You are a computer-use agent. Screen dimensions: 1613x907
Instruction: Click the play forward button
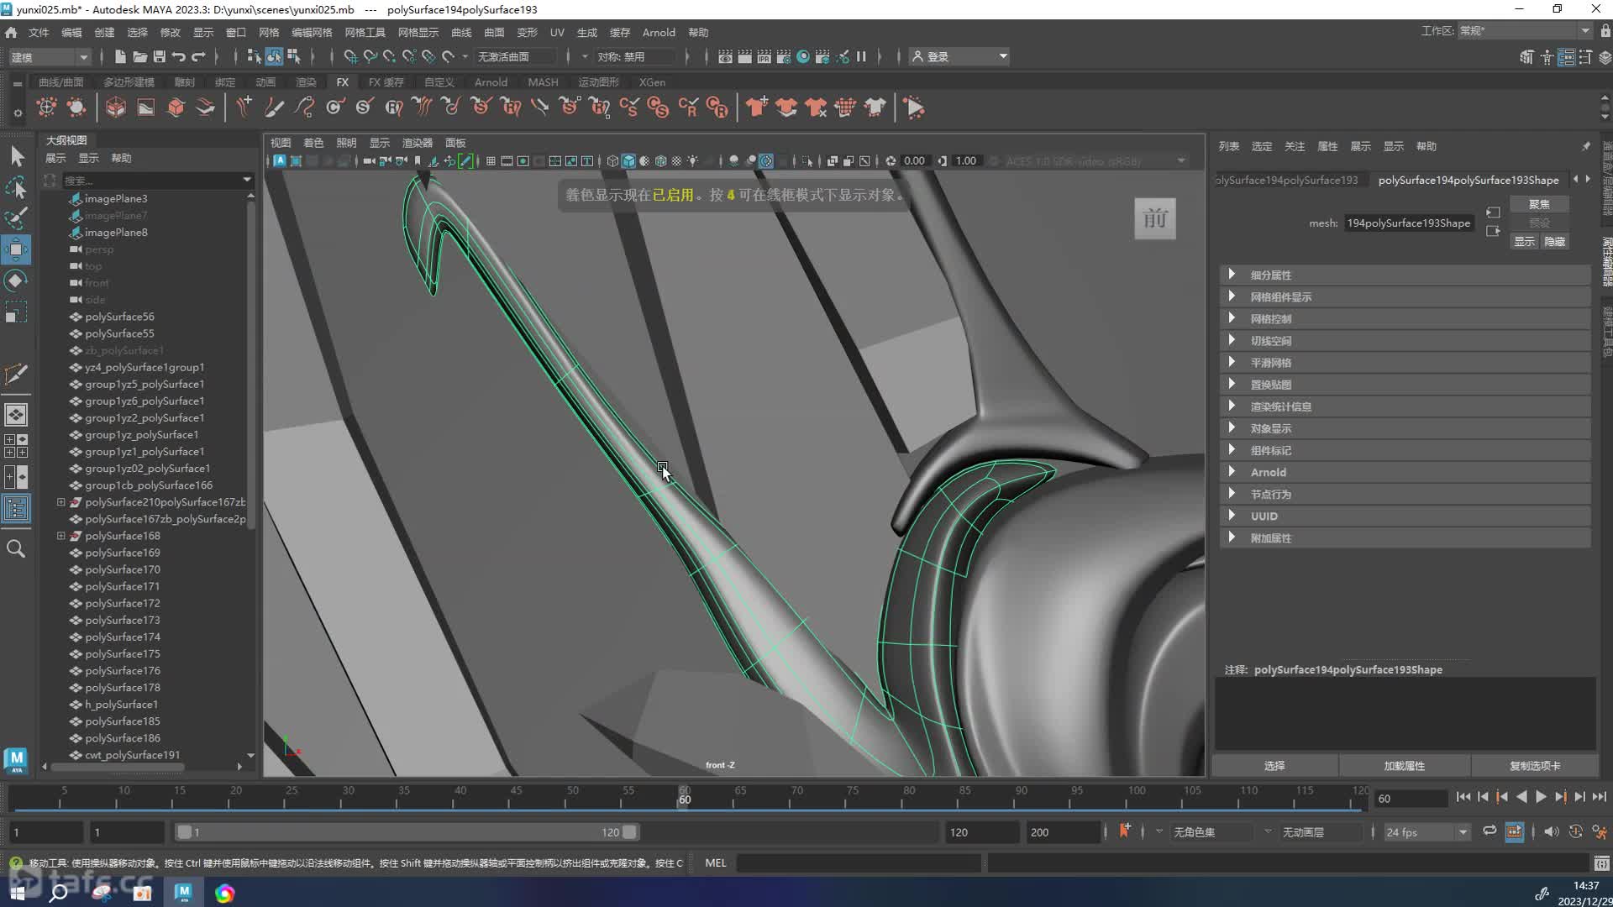(x=1541, y=797)
